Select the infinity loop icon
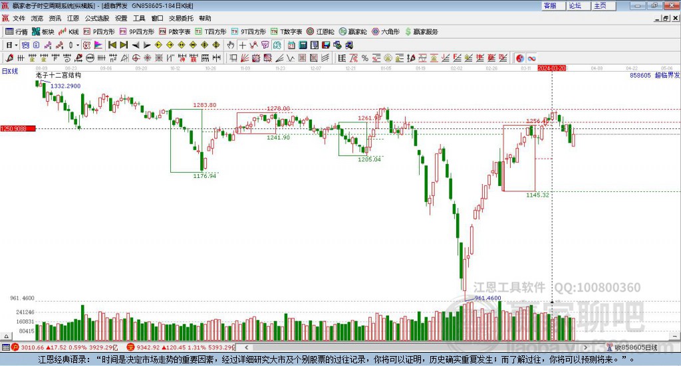Viewport: 681px width, 366px height. 531,58
